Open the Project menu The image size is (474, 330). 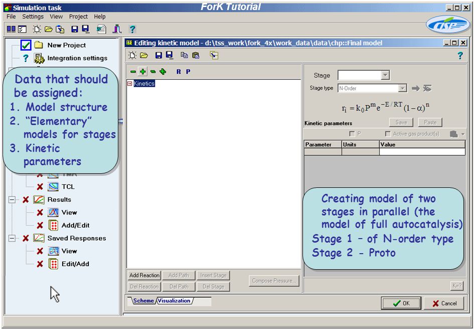coord(78,17)
